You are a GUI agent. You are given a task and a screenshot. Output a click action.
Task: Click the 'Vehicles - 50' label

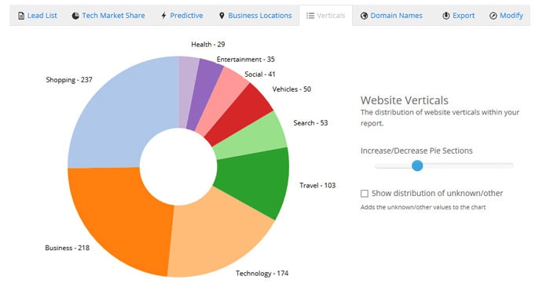[x=291, y=89]
